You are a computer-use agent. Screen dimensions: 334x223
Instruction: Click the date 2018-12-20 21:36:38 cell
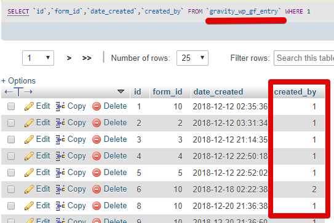(230, 206)
